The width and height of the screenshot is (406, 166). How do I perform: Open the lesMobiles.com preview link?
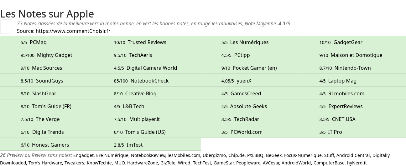pyautogui.click(x=184, y=155)
